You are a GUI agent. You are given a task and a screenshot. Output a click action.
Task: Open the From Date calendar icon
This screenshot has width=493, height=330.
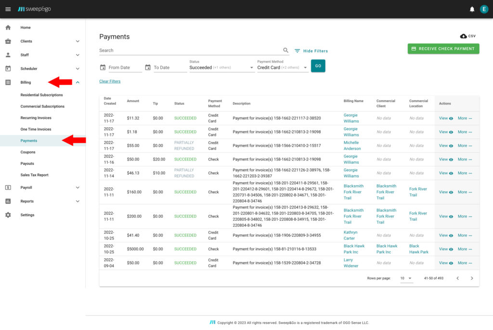(103, 67)
